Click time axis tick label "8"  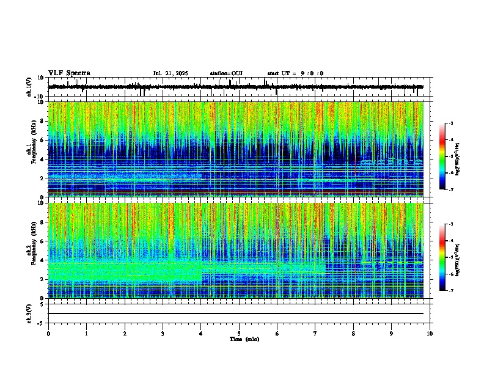coord(353,334)
